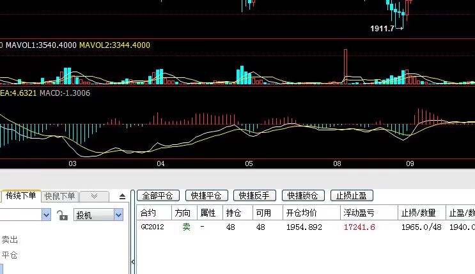
Task: Select the 平仓 option
Action: (10, 255)
